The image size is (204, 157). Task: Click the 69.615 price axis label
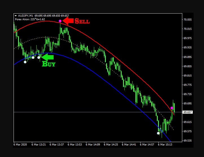[187, 122]
